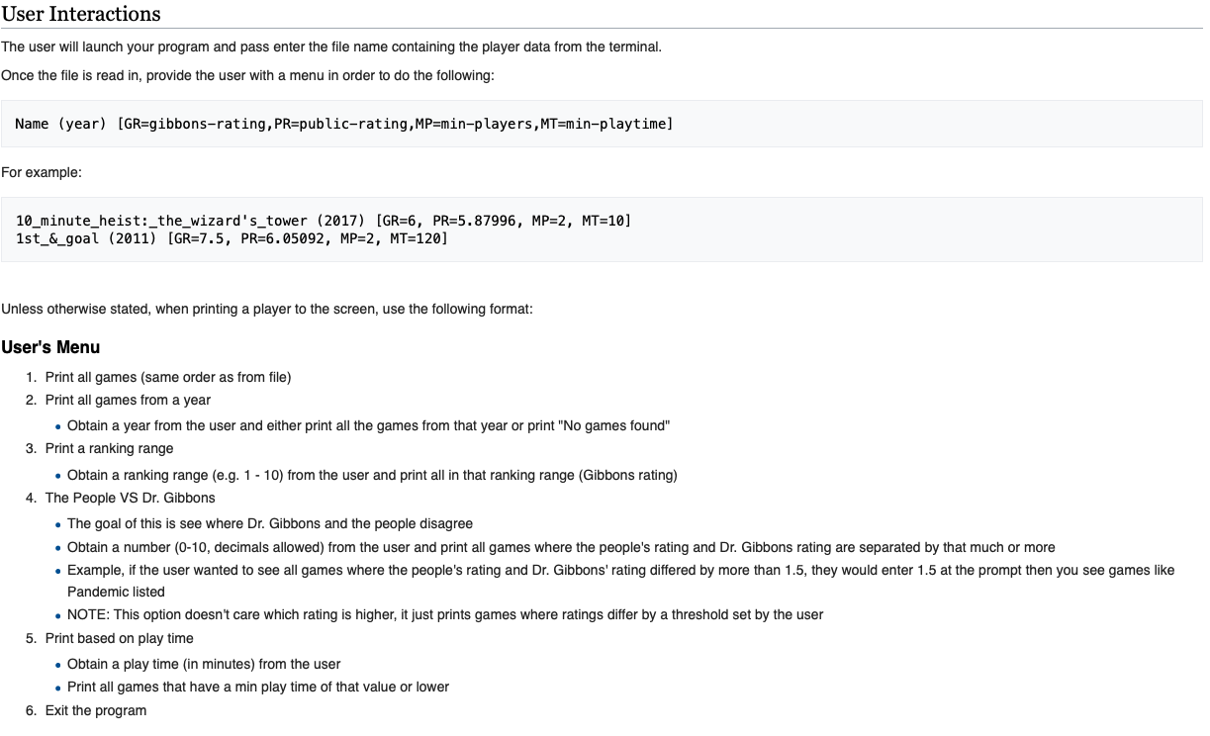Click the 'For example:' paragraph text
Viewport: 1210px width, 736px height.
(x=42, y=172)
